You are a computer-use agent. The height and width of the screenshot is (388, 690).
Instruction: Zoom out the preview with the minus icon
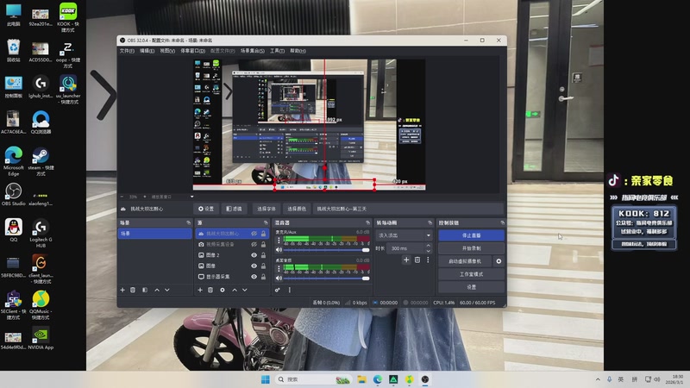point(122,197)
